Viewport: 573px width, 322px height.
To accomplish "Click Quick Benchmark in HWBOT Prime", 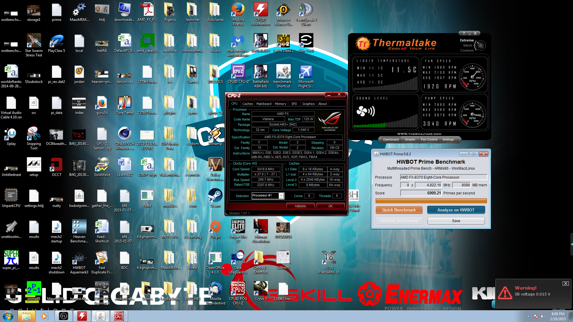I will tap(399, 210).
